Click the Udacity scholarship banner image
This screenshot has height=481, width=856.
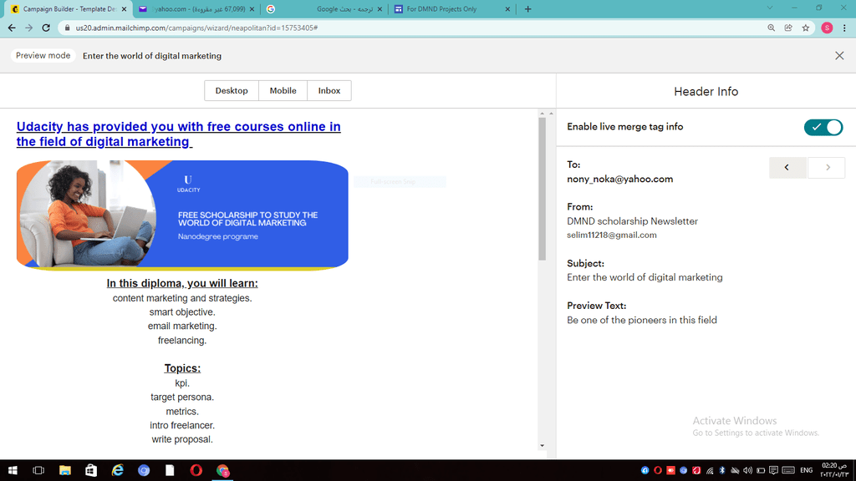[x=182, y=215]
